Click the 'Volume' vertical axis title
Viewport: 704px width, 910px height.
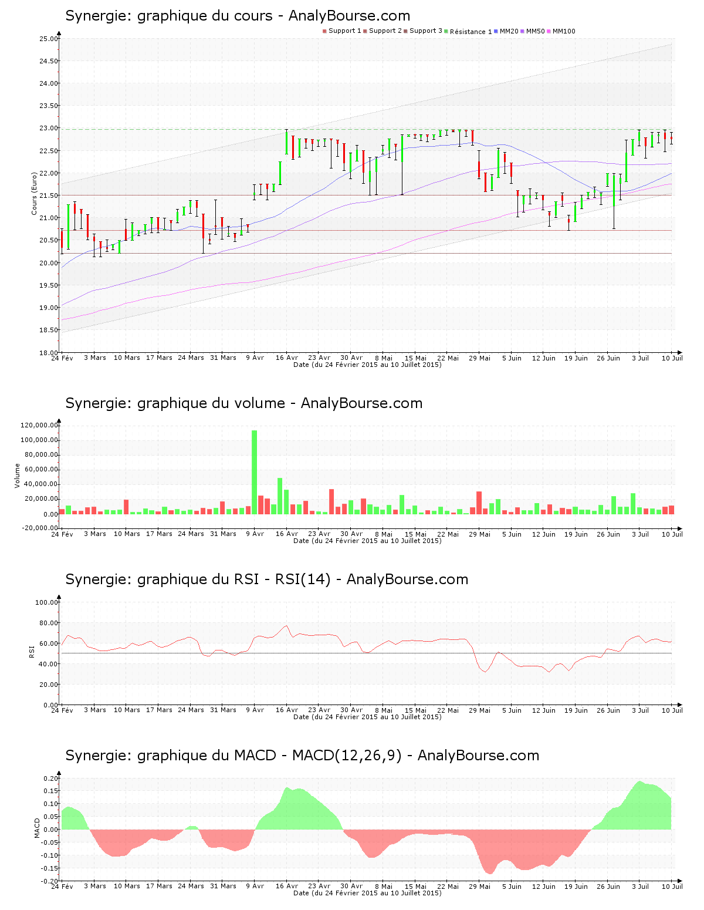17,476
